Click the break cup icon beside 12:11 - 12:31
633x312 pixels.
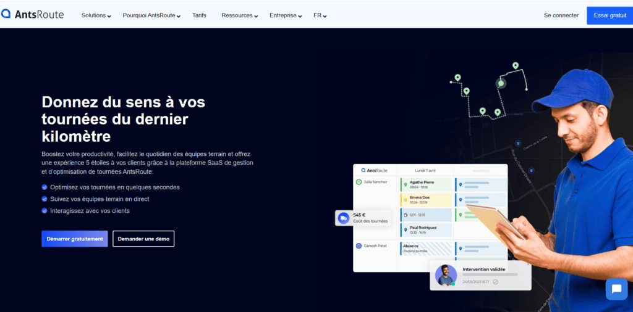[406, 215]
